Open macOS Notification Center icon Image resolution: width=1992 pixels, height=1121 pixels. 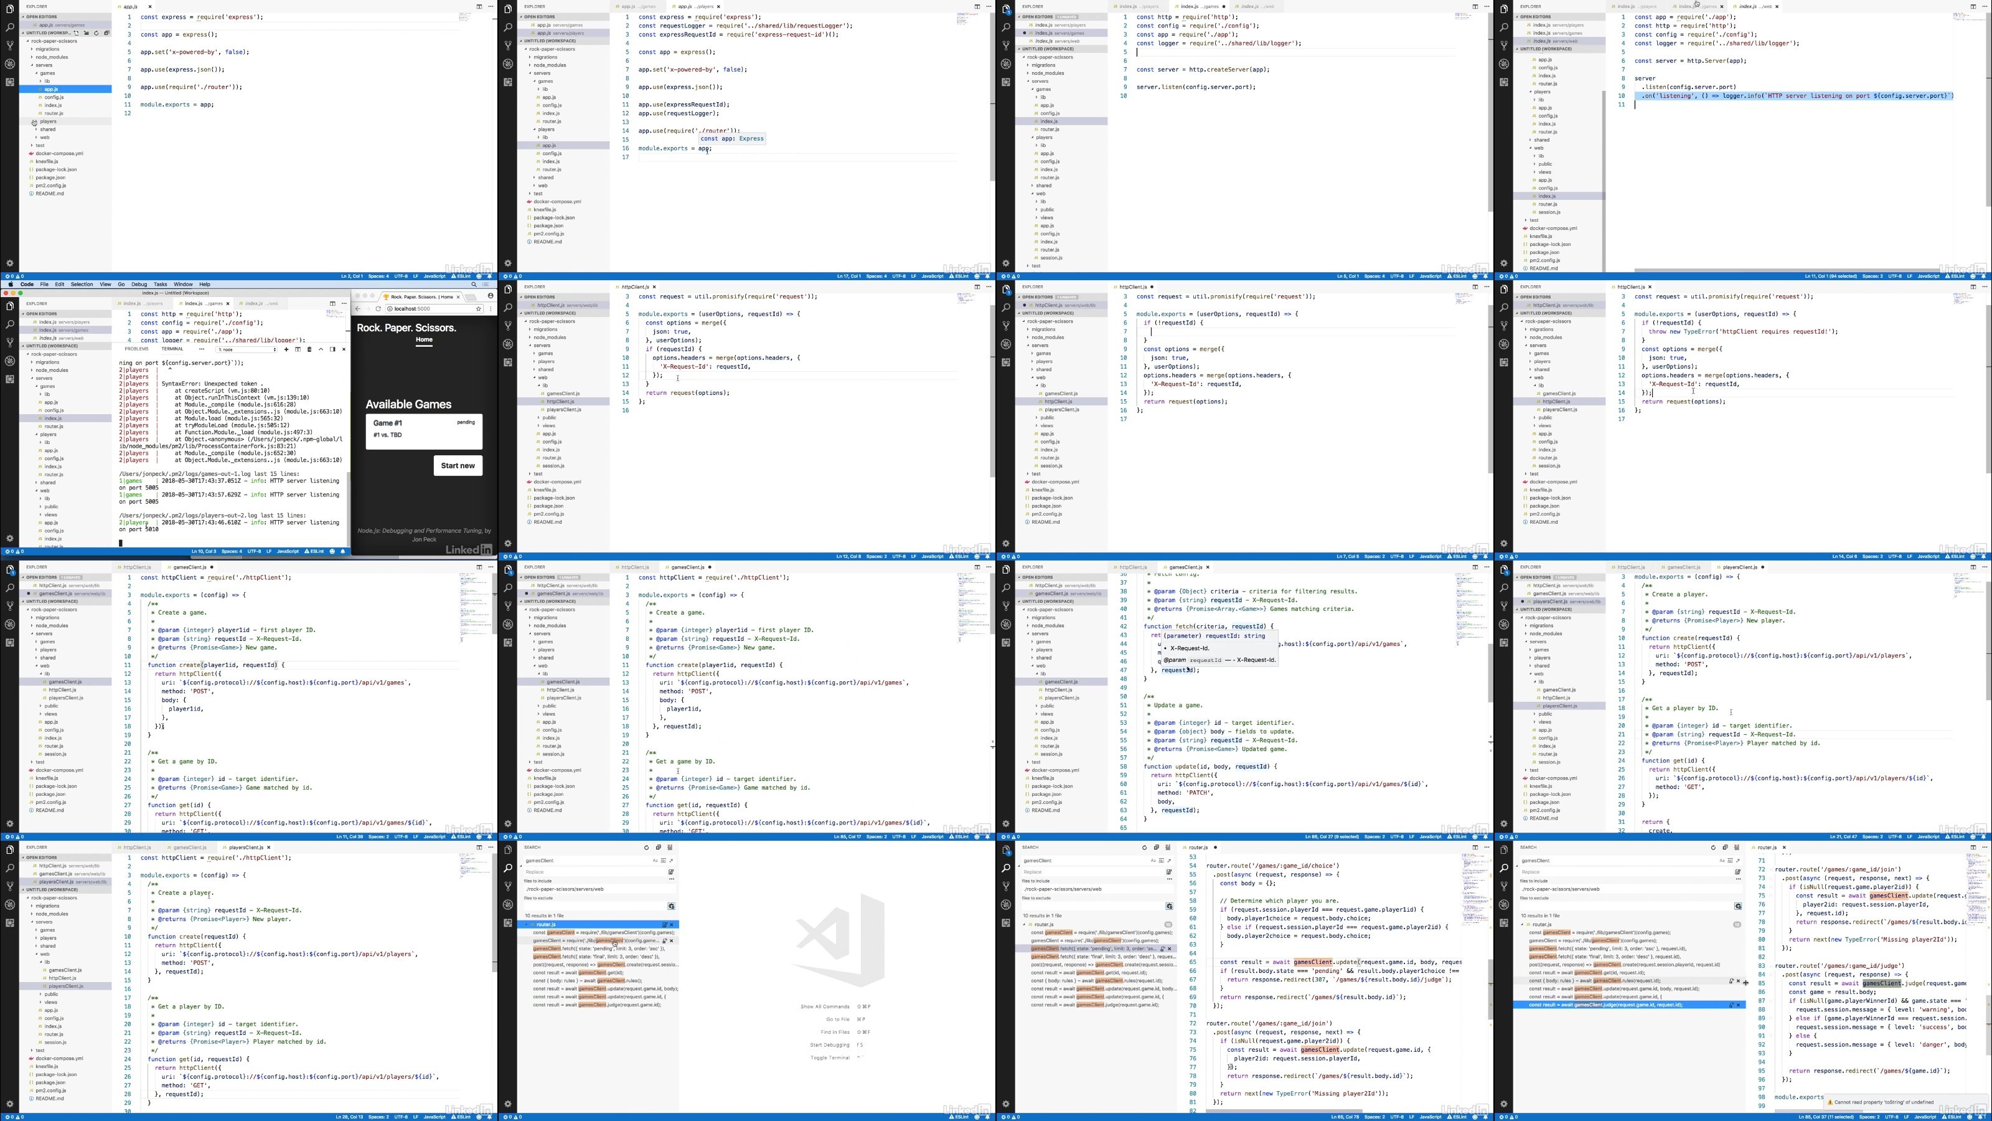click(486, 284)
